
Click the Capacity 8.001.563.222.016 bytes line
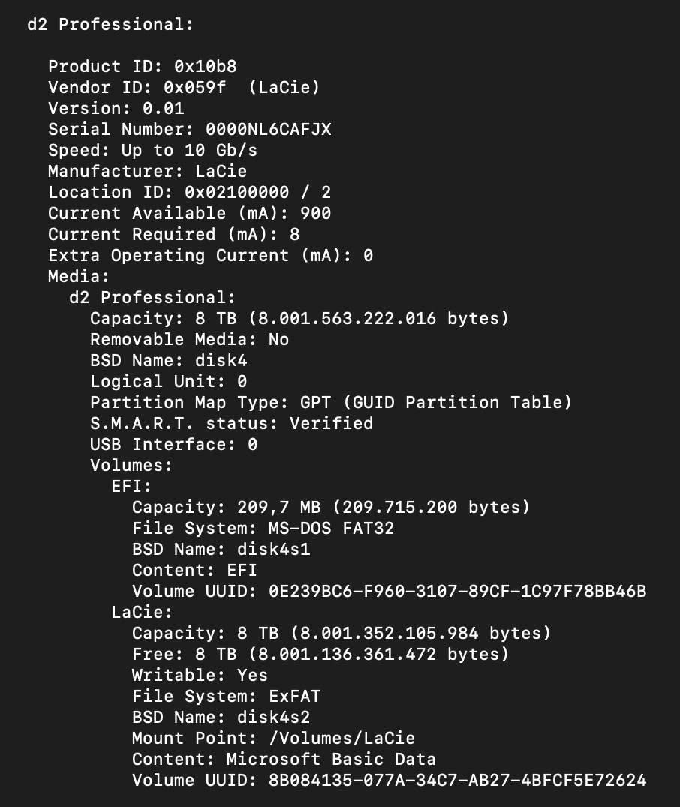pyautogui.click(x=299, y=319)
